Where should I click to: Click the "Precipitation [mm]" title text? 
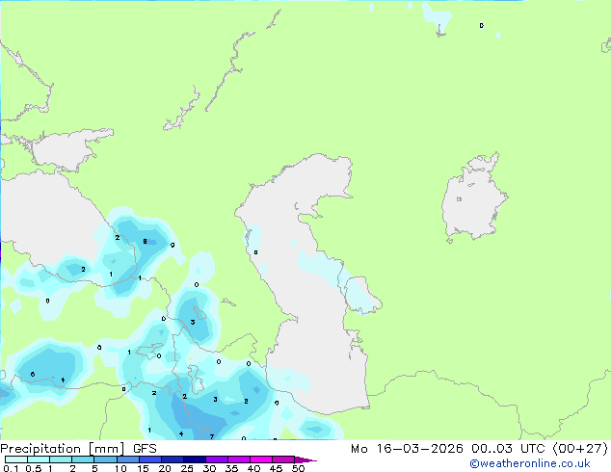point(63,449)
